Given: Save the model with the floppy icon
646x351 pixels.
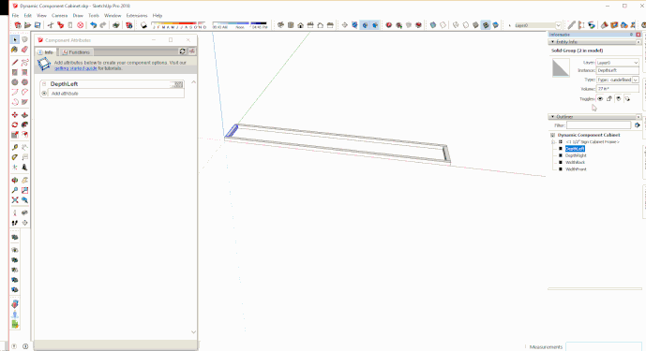Looking at the screenshot, I should coord(38,25).
